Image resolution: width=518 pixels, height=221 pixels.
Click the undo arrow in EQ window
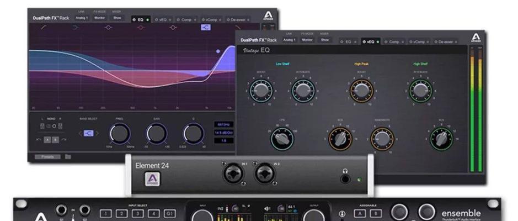[x=39, y=140]
